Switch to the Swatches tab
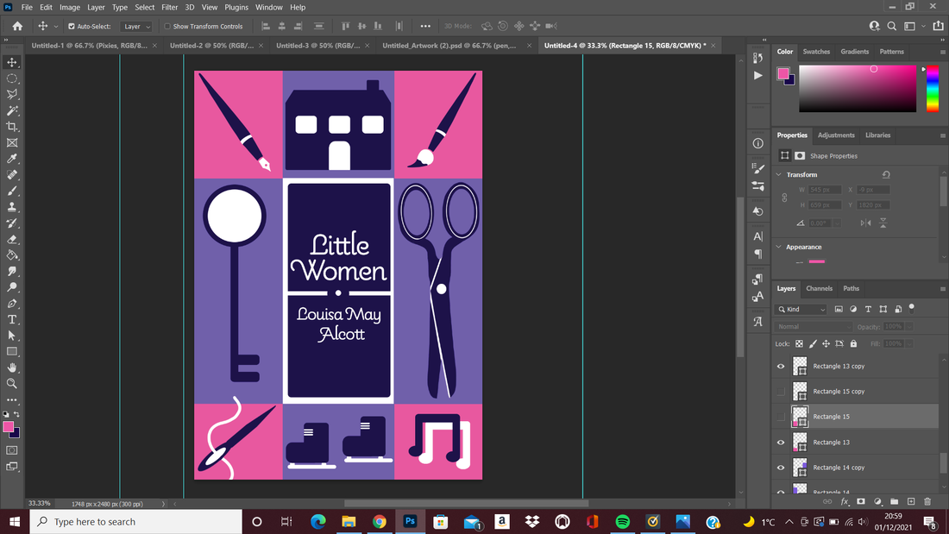The width and height of the screenshot is (949, 534). point(816,52)
